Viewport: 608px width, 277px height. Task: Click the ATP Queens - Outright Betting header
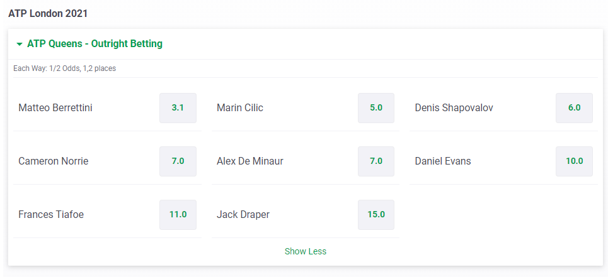point(95,44)
